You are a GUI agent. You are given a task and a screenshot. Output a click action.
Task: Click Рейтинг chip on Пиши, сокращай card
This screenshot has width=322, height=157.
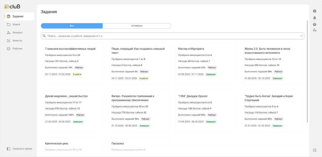tap(144, 72)
